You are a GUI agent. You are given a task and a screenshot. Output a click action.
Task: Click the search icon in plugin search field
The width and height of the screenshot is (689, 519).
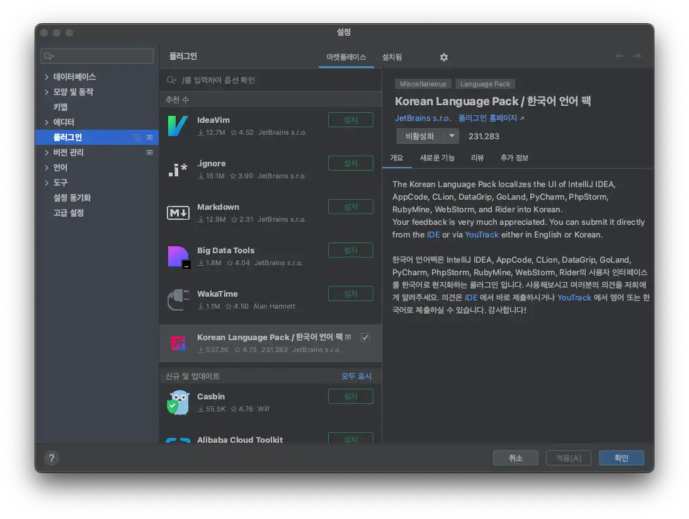pyautogui.click(x=171, y=80)
